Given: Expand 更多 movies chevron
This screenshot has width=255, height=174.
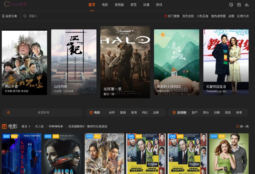Looking at the screenshot, I should tap(29, 126).
